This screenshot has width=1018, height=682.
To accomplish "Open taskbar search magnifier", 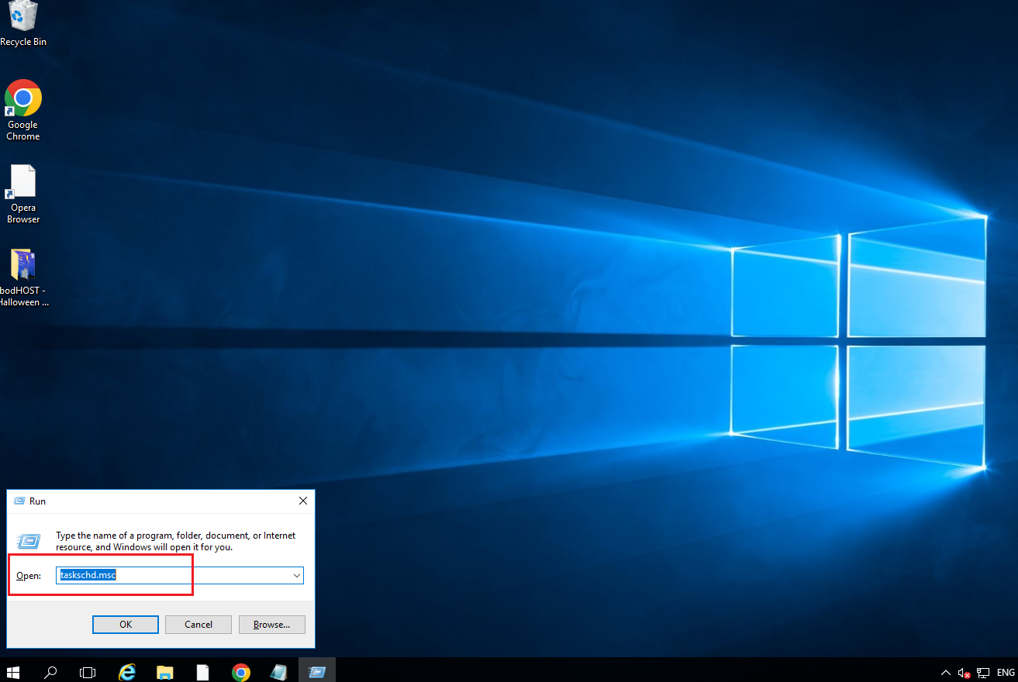I will (x=50, y=672).
